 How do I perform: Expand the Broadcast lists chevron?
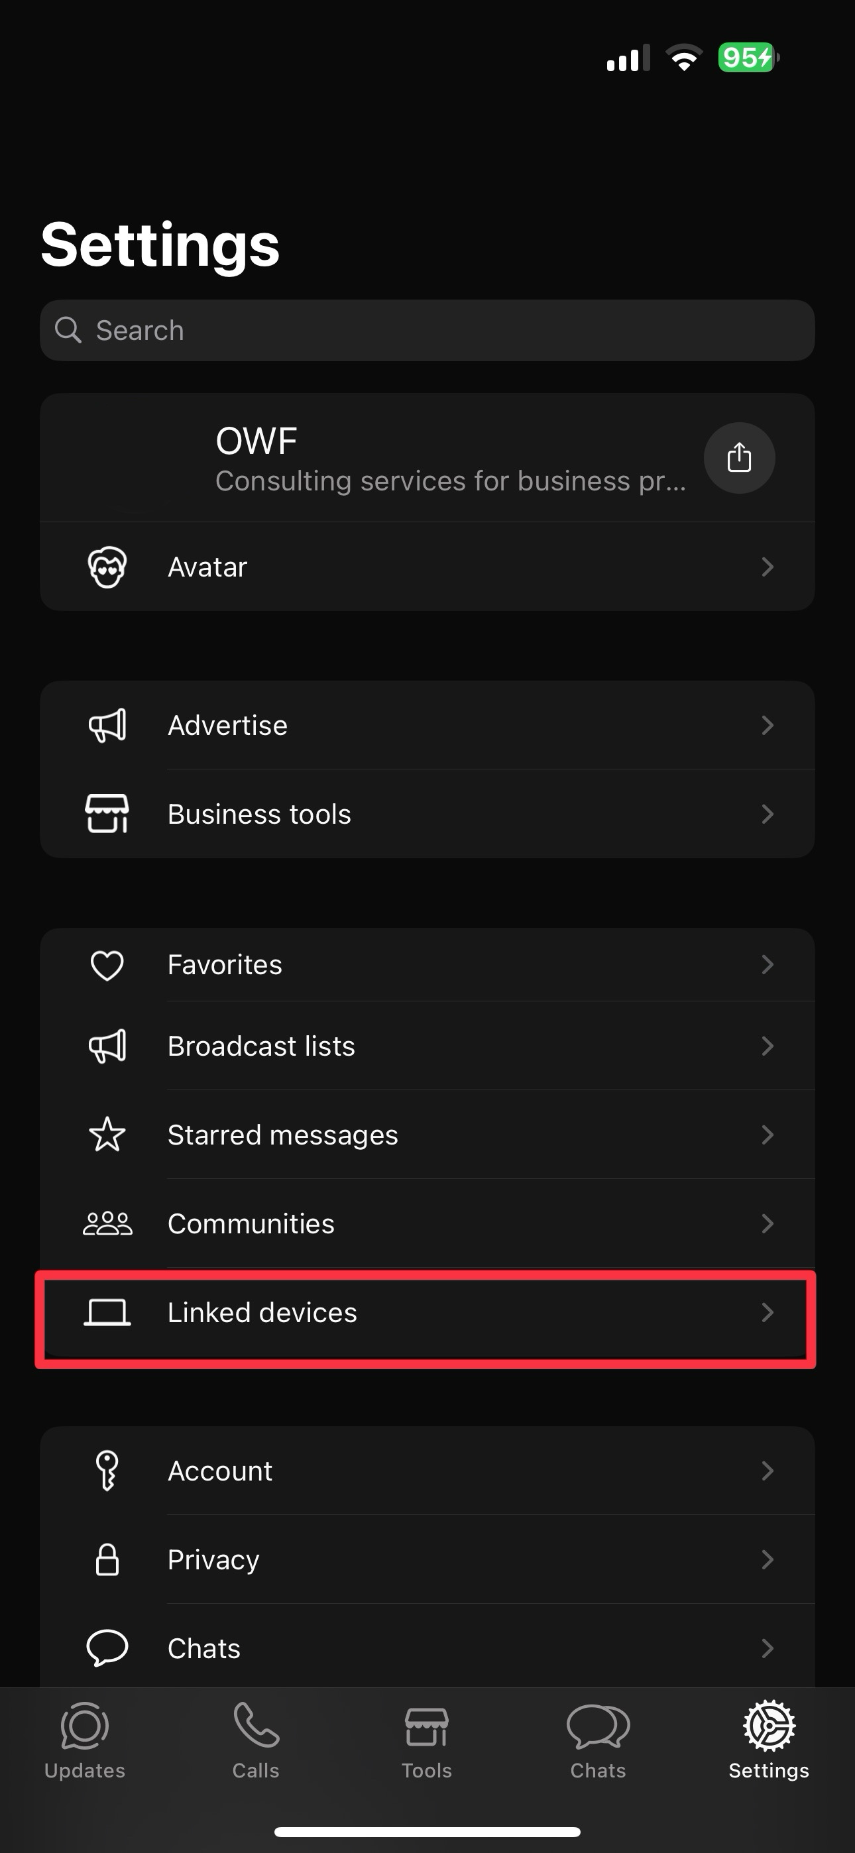point(768,1046)
